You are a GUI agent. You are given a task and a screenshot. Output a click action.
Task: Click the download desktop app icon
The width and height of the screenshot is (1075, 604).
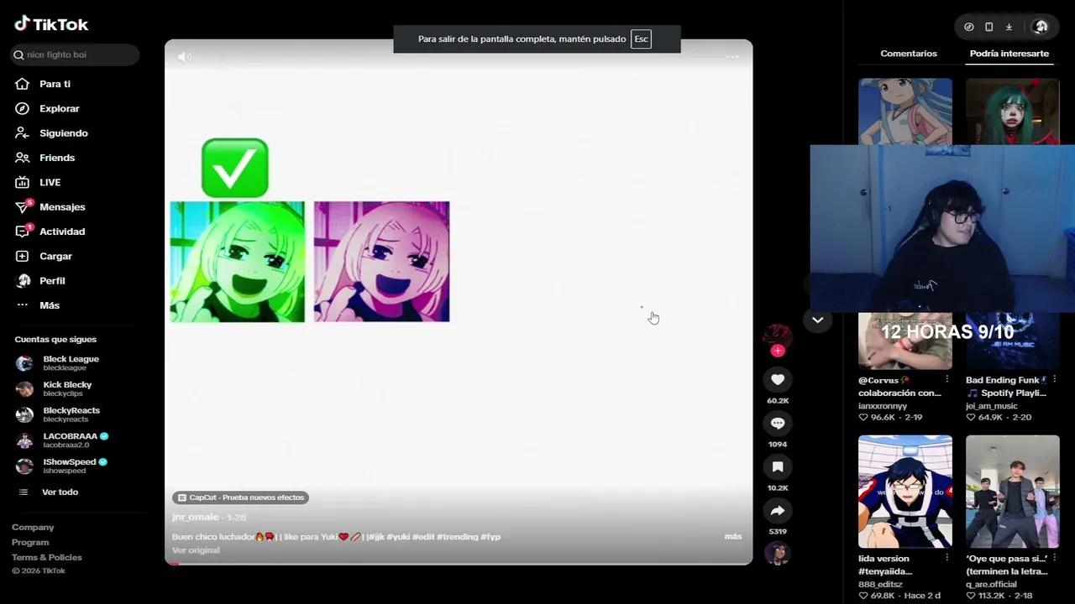coord(1009,27)
